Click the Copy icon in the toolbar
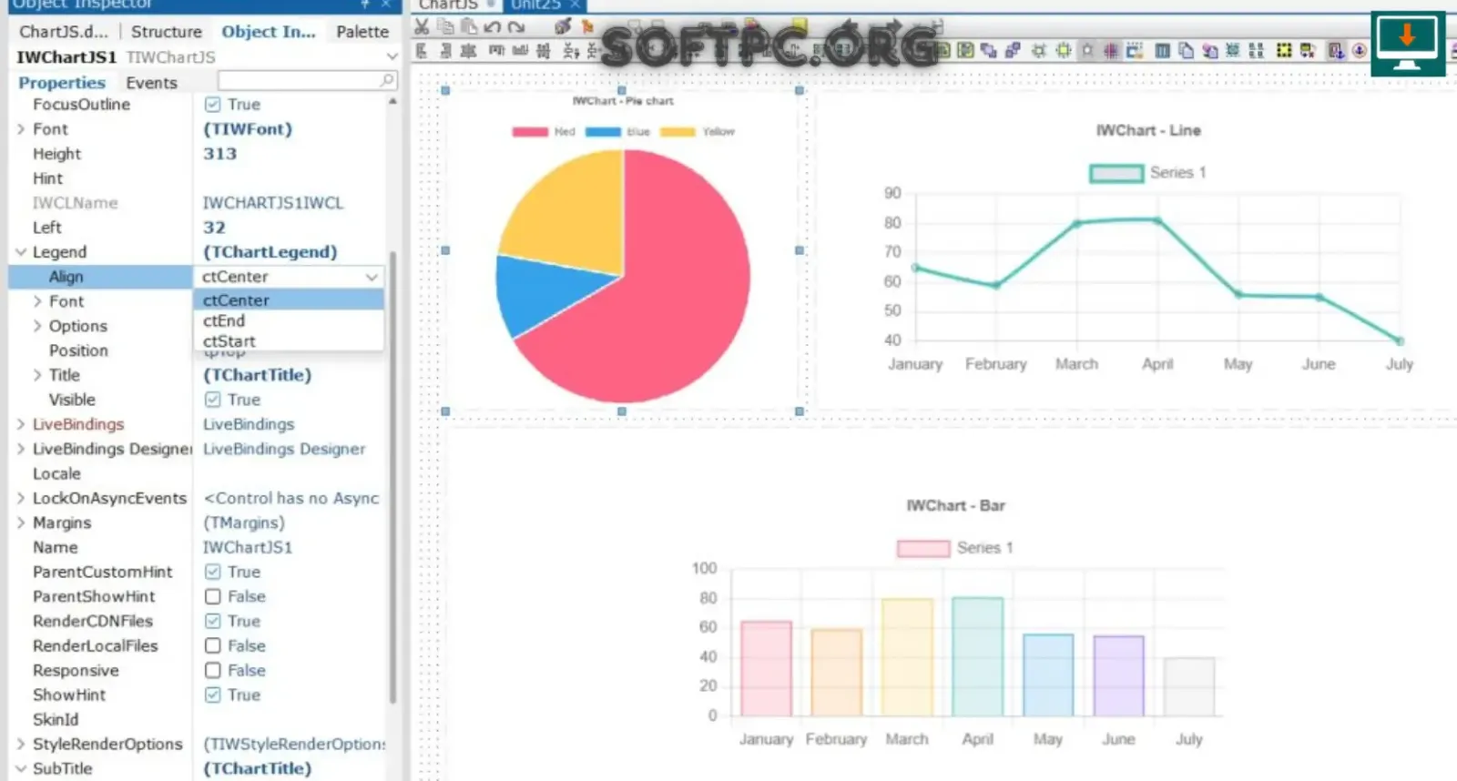1457x781 pixels. (445, 27)
